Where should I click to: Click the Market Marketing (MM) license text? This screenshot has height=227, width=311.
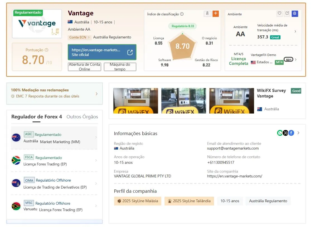tap(60, 142)
